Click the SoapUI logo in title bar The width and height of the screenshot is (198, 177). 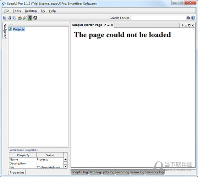[4, 4]
